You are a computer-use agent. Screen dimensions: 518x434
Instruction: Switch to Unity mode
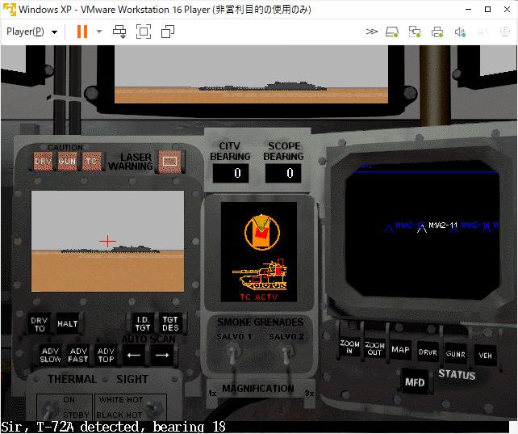168,32
